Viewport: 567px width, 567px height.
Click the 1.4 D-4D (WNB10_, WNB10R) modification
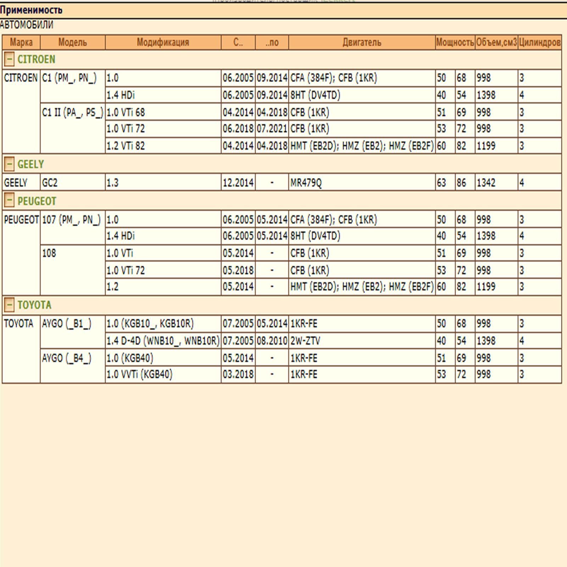tap(163, 341)
